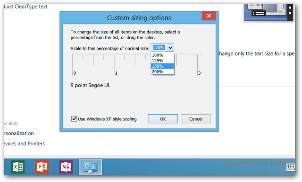The image size is (302, 182).
Task: Collapse the scale percentage dropdown arrow
Action: [170, 47]
